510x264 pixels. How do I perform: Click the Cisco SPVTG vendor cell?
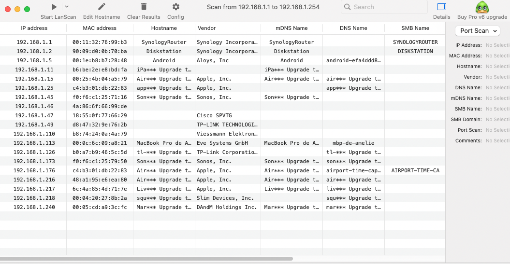tap(214, 115)
